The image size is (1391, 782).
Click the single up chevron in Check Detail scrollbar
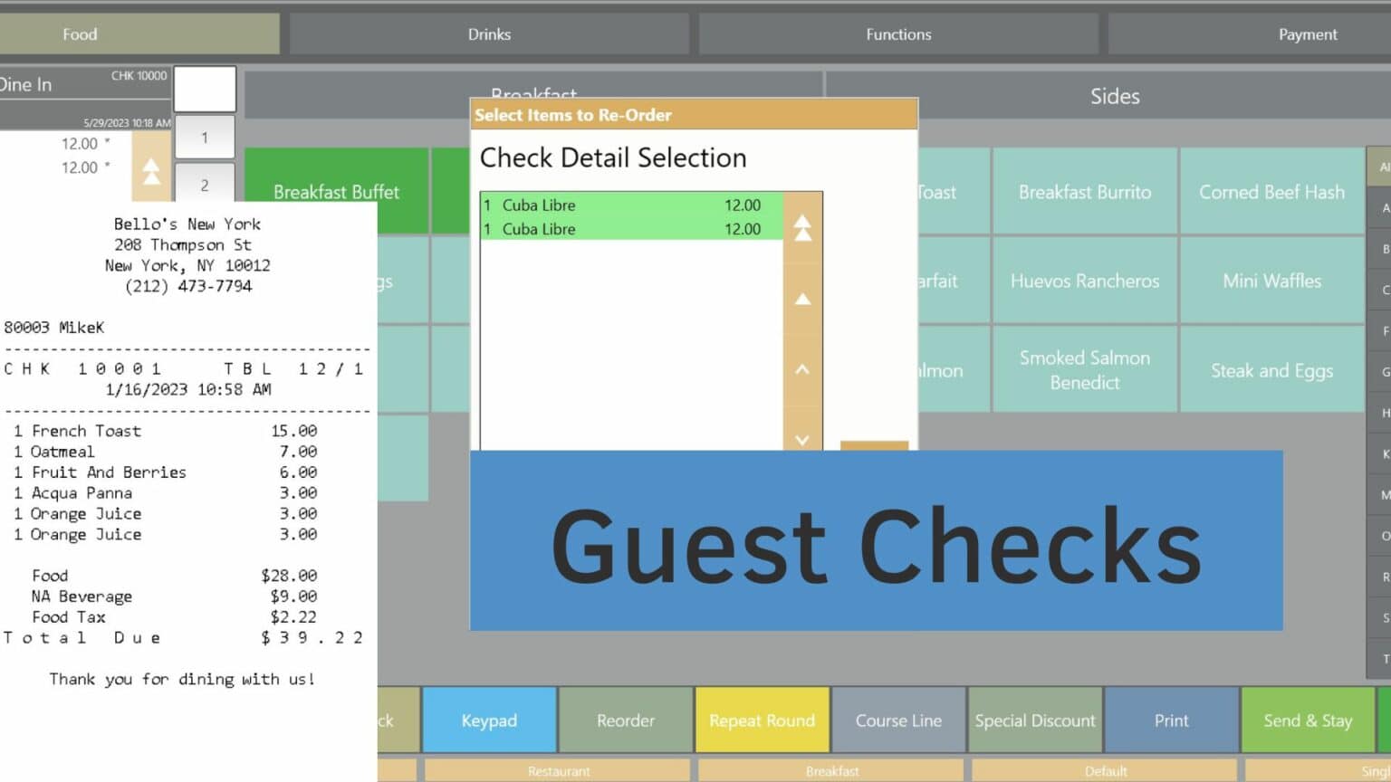click(801, 369)
